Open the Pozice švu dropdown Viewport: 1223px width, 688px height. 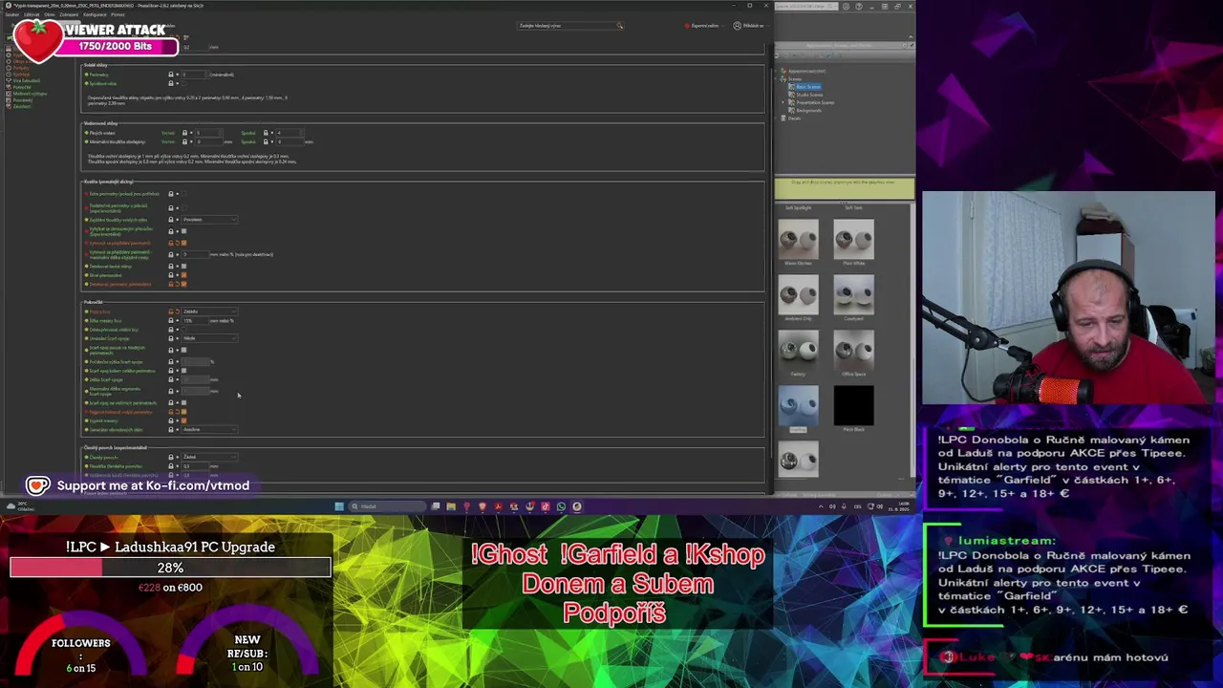pos(209,312)
